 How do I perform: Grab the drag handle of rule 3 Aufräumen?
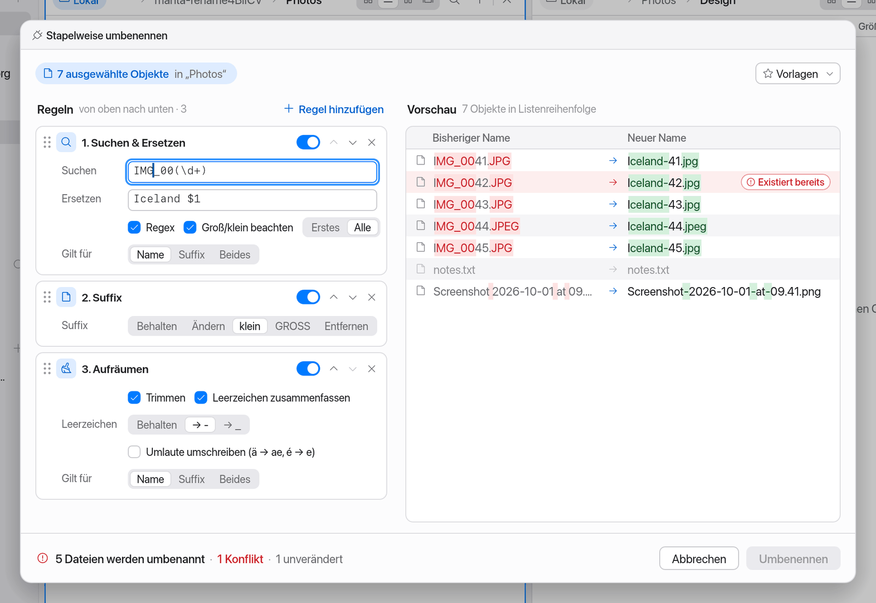tap(47, 369)
